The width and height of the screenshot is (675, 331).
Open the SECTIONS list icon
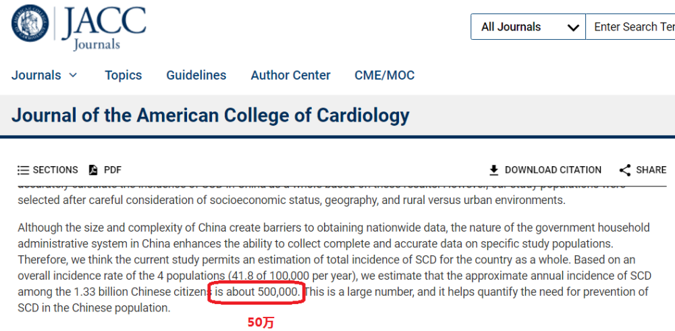tap(23, 170)
